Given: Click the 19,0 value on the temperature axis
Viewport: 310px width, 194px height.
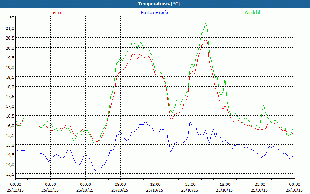Looking at the screenshot, I should coord(10,67).
